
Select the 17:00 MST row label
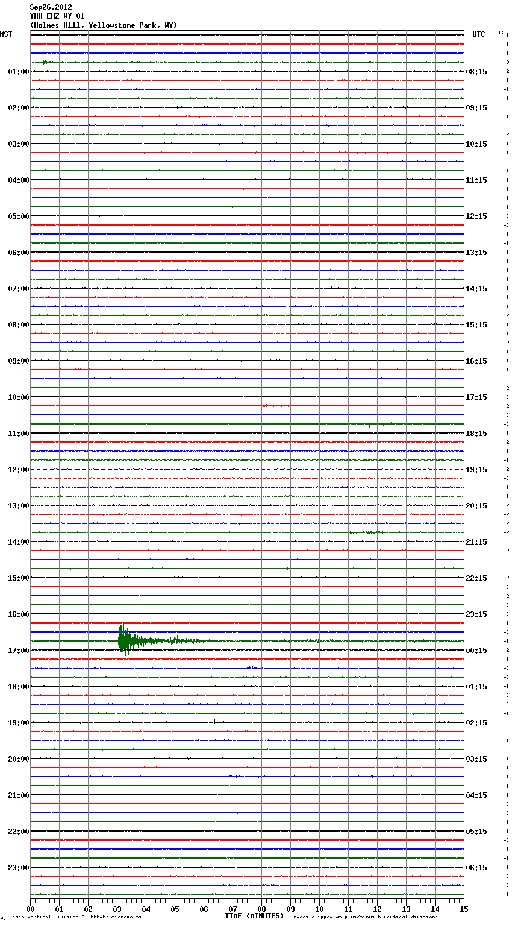tap(18, 651)
